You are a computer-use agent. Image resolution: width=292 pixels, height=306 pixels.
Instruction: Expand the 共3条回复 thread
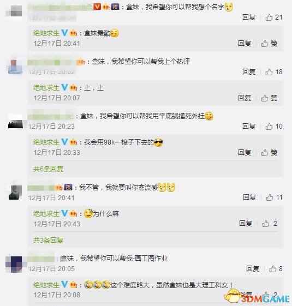tap(48, 240)
